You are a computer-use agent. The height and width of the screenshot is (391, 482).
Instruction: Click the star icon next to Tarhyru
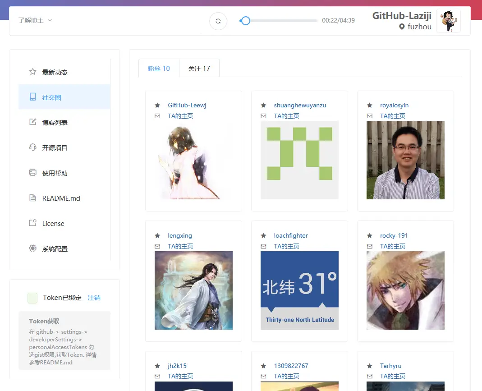tap(369, 366)
